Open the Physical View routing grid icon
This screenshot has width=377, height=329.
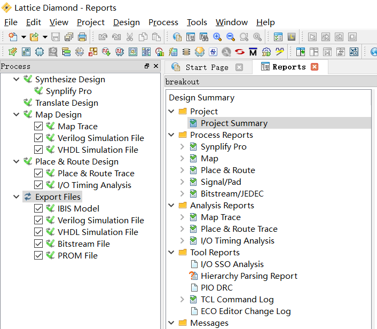point(146,52)
